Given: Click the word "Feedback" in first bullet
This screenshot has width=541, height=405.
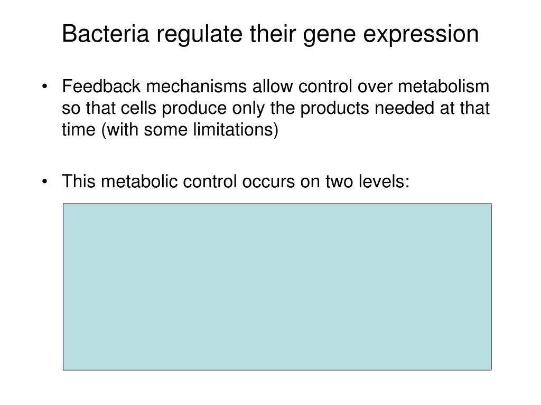Looking at the screenshot, I should (x=90, y=86).
